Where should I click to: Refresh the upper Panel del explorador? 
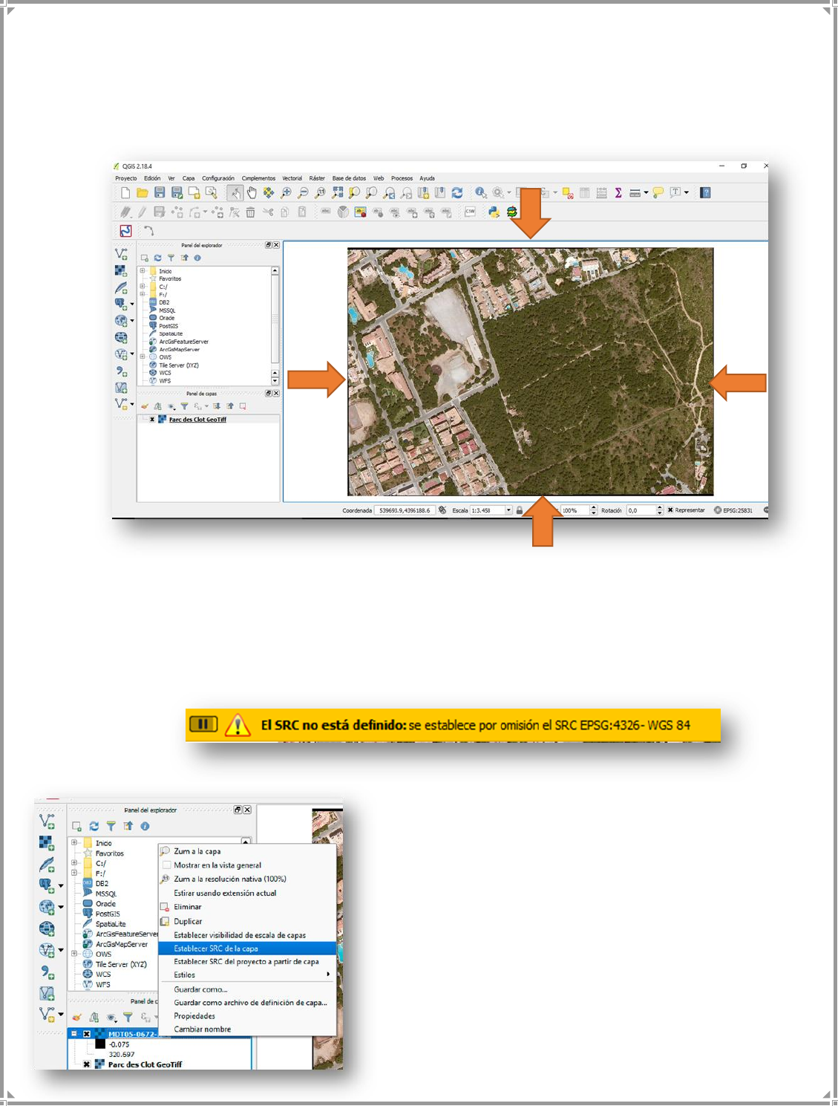point(157,258)
